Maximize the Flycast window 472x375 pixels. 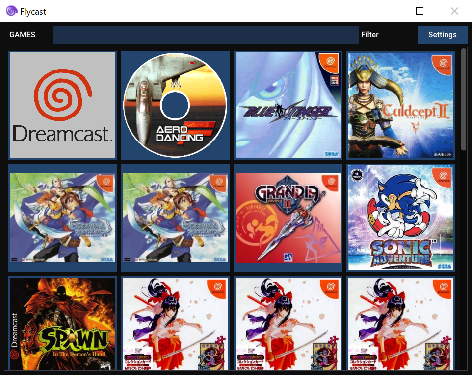tap(420, 11)
